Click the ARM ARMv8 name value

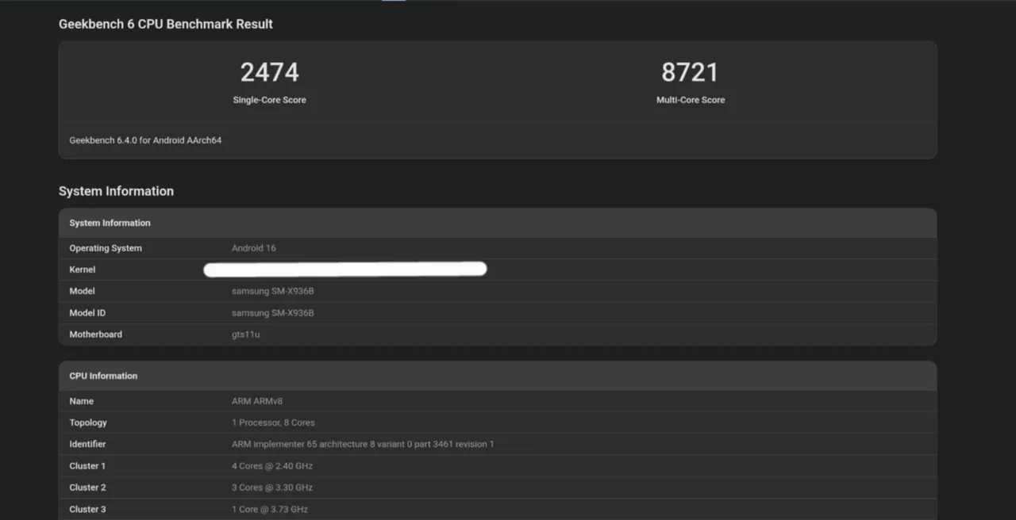(x=257, y=401)
